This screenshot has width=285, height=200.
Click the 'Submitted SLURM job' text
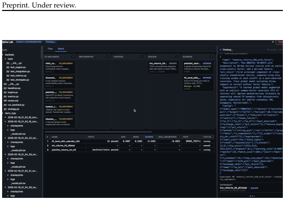233,190
